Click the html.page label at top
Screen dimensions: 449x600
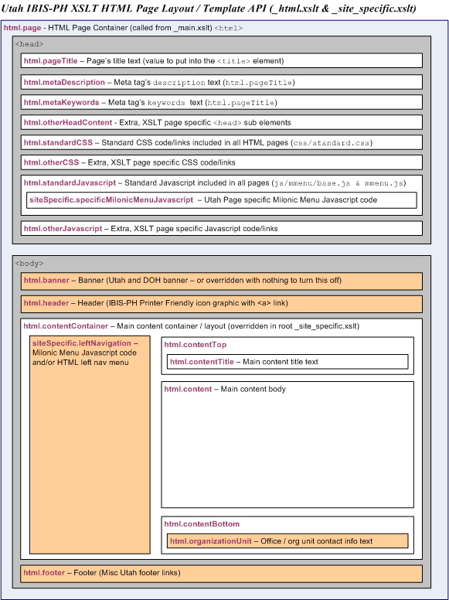click(x=22, y=28)
